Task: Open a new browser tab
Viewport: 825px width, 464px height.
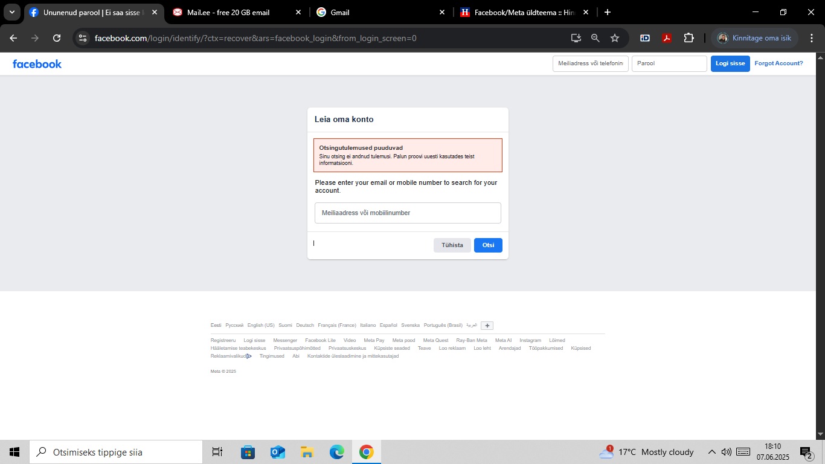Action: click(x=608, y=12)
